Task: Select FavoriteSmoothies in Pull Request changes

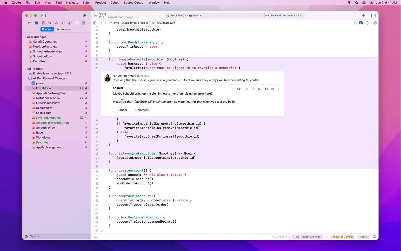Action: 49,118
